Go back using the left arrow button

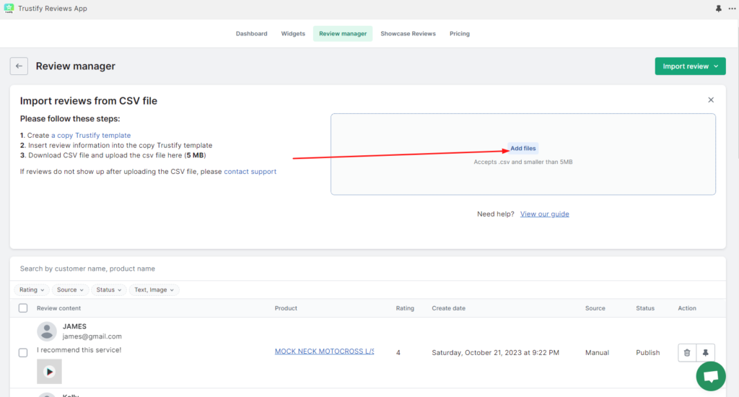tap(19, 66)
